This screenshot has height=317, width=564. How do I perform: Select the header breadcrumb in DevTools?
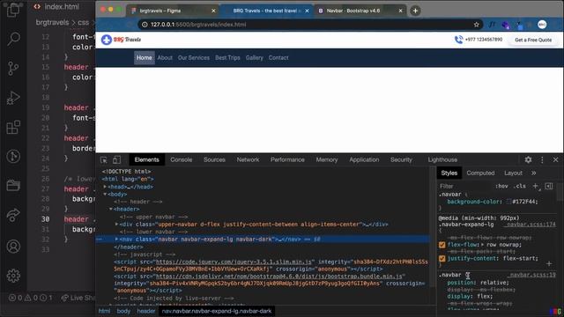(146, 311)
